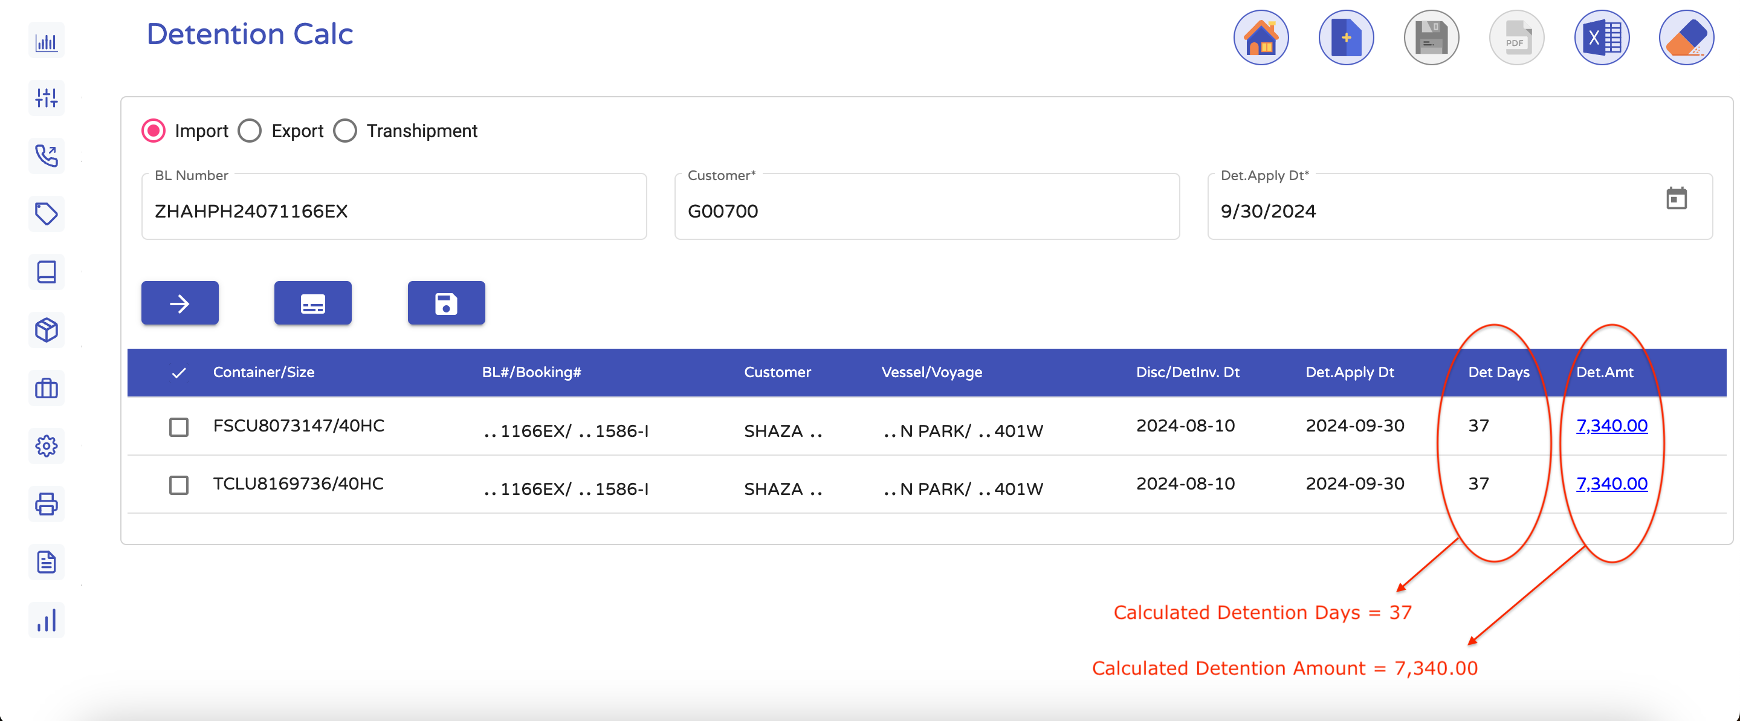Click the eraser clear icon

[1686, 38]
